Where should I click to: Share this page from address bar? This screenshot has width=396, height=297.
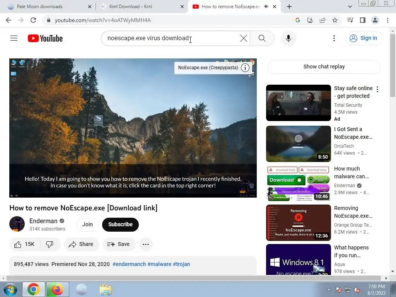click(323, 20)
